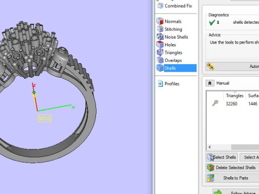Select Normals in the fix list
This screenshot has height=194, width=259.
click(x=173, y=22)
